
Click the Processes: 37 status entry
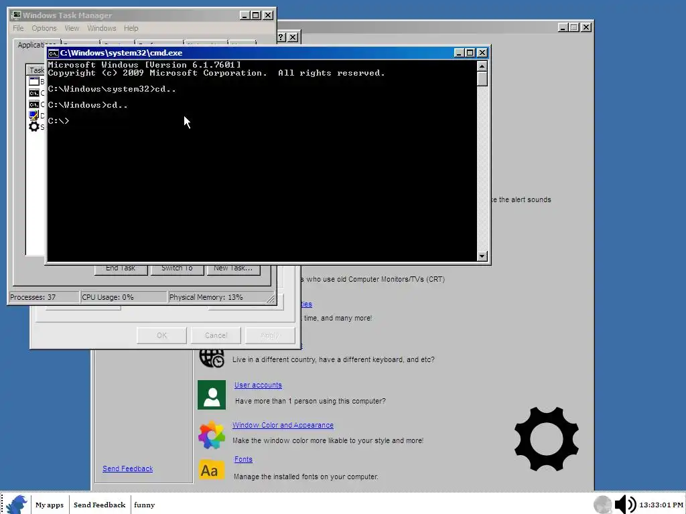(44, 297)
